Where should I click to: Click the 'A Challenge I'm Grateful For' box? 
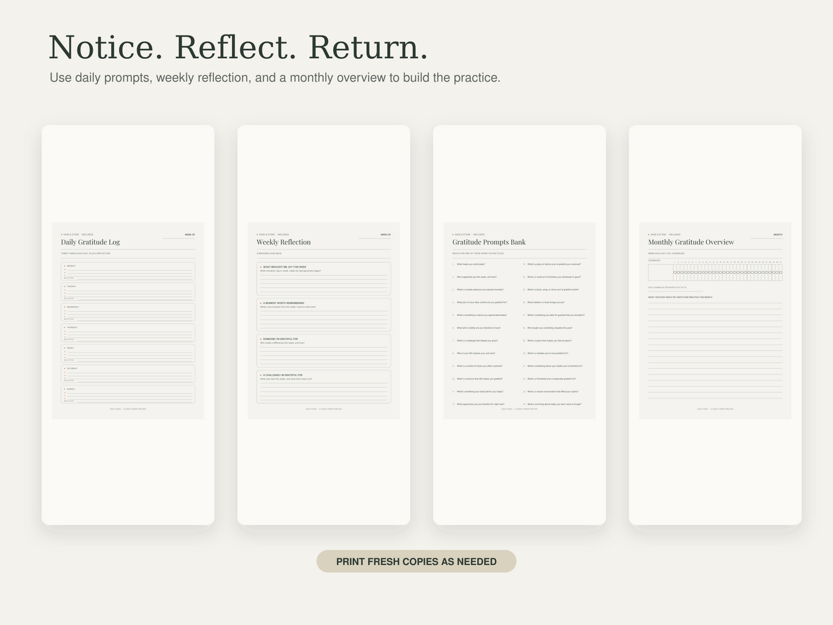click(324, 387)
